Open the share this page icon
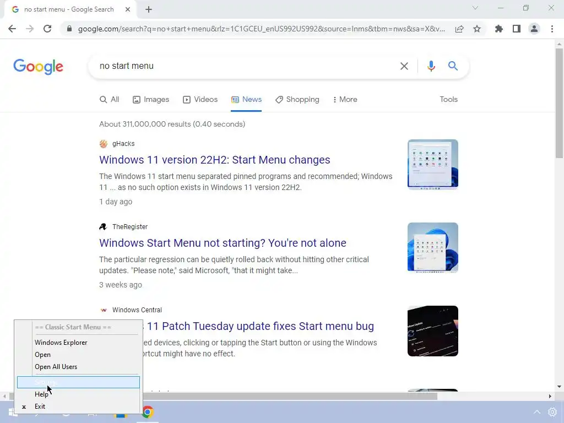Image resolution: width=564 pixels, height=423 pixels. pyautogui.click(x=459, y=29)
